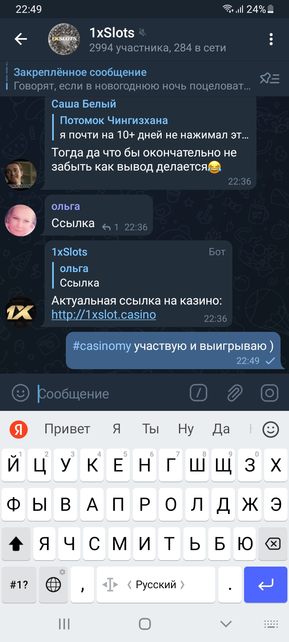Switch to symbols with #1? key
The height and width of the screenshot is (642, 289).
point(19,585)
